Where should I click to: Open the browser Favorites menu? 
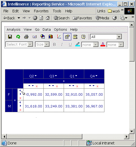(41, 11)
